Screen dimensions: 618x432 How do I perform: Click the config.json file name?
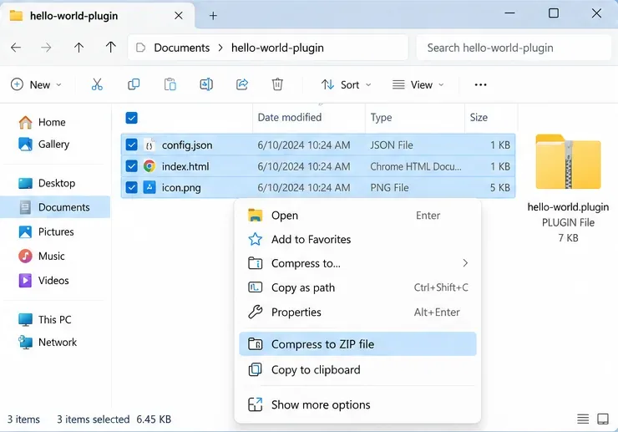[x=187, y=145]
